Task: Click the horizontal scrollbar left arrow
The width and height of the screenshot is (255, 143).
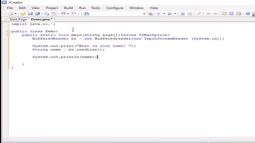Action: 7,139
